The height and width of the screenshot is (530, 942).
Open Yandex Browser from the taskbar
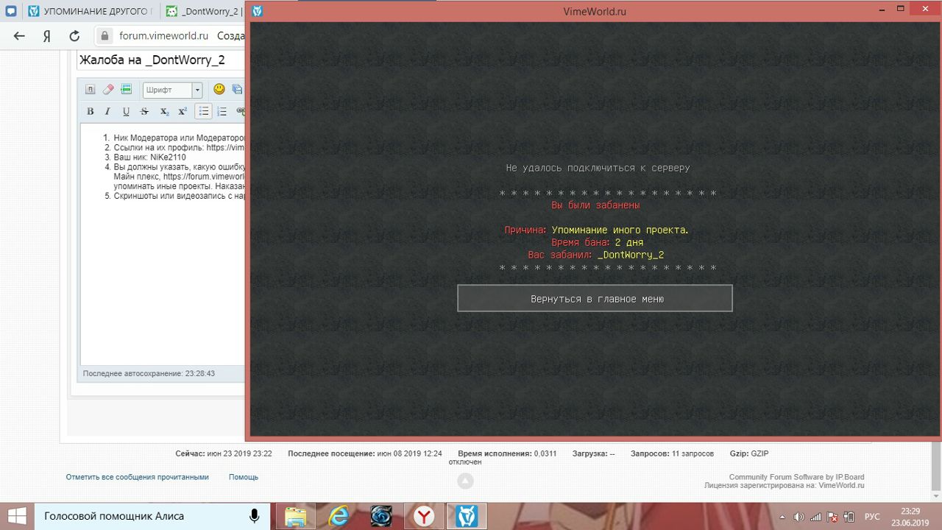click(423, 516)
